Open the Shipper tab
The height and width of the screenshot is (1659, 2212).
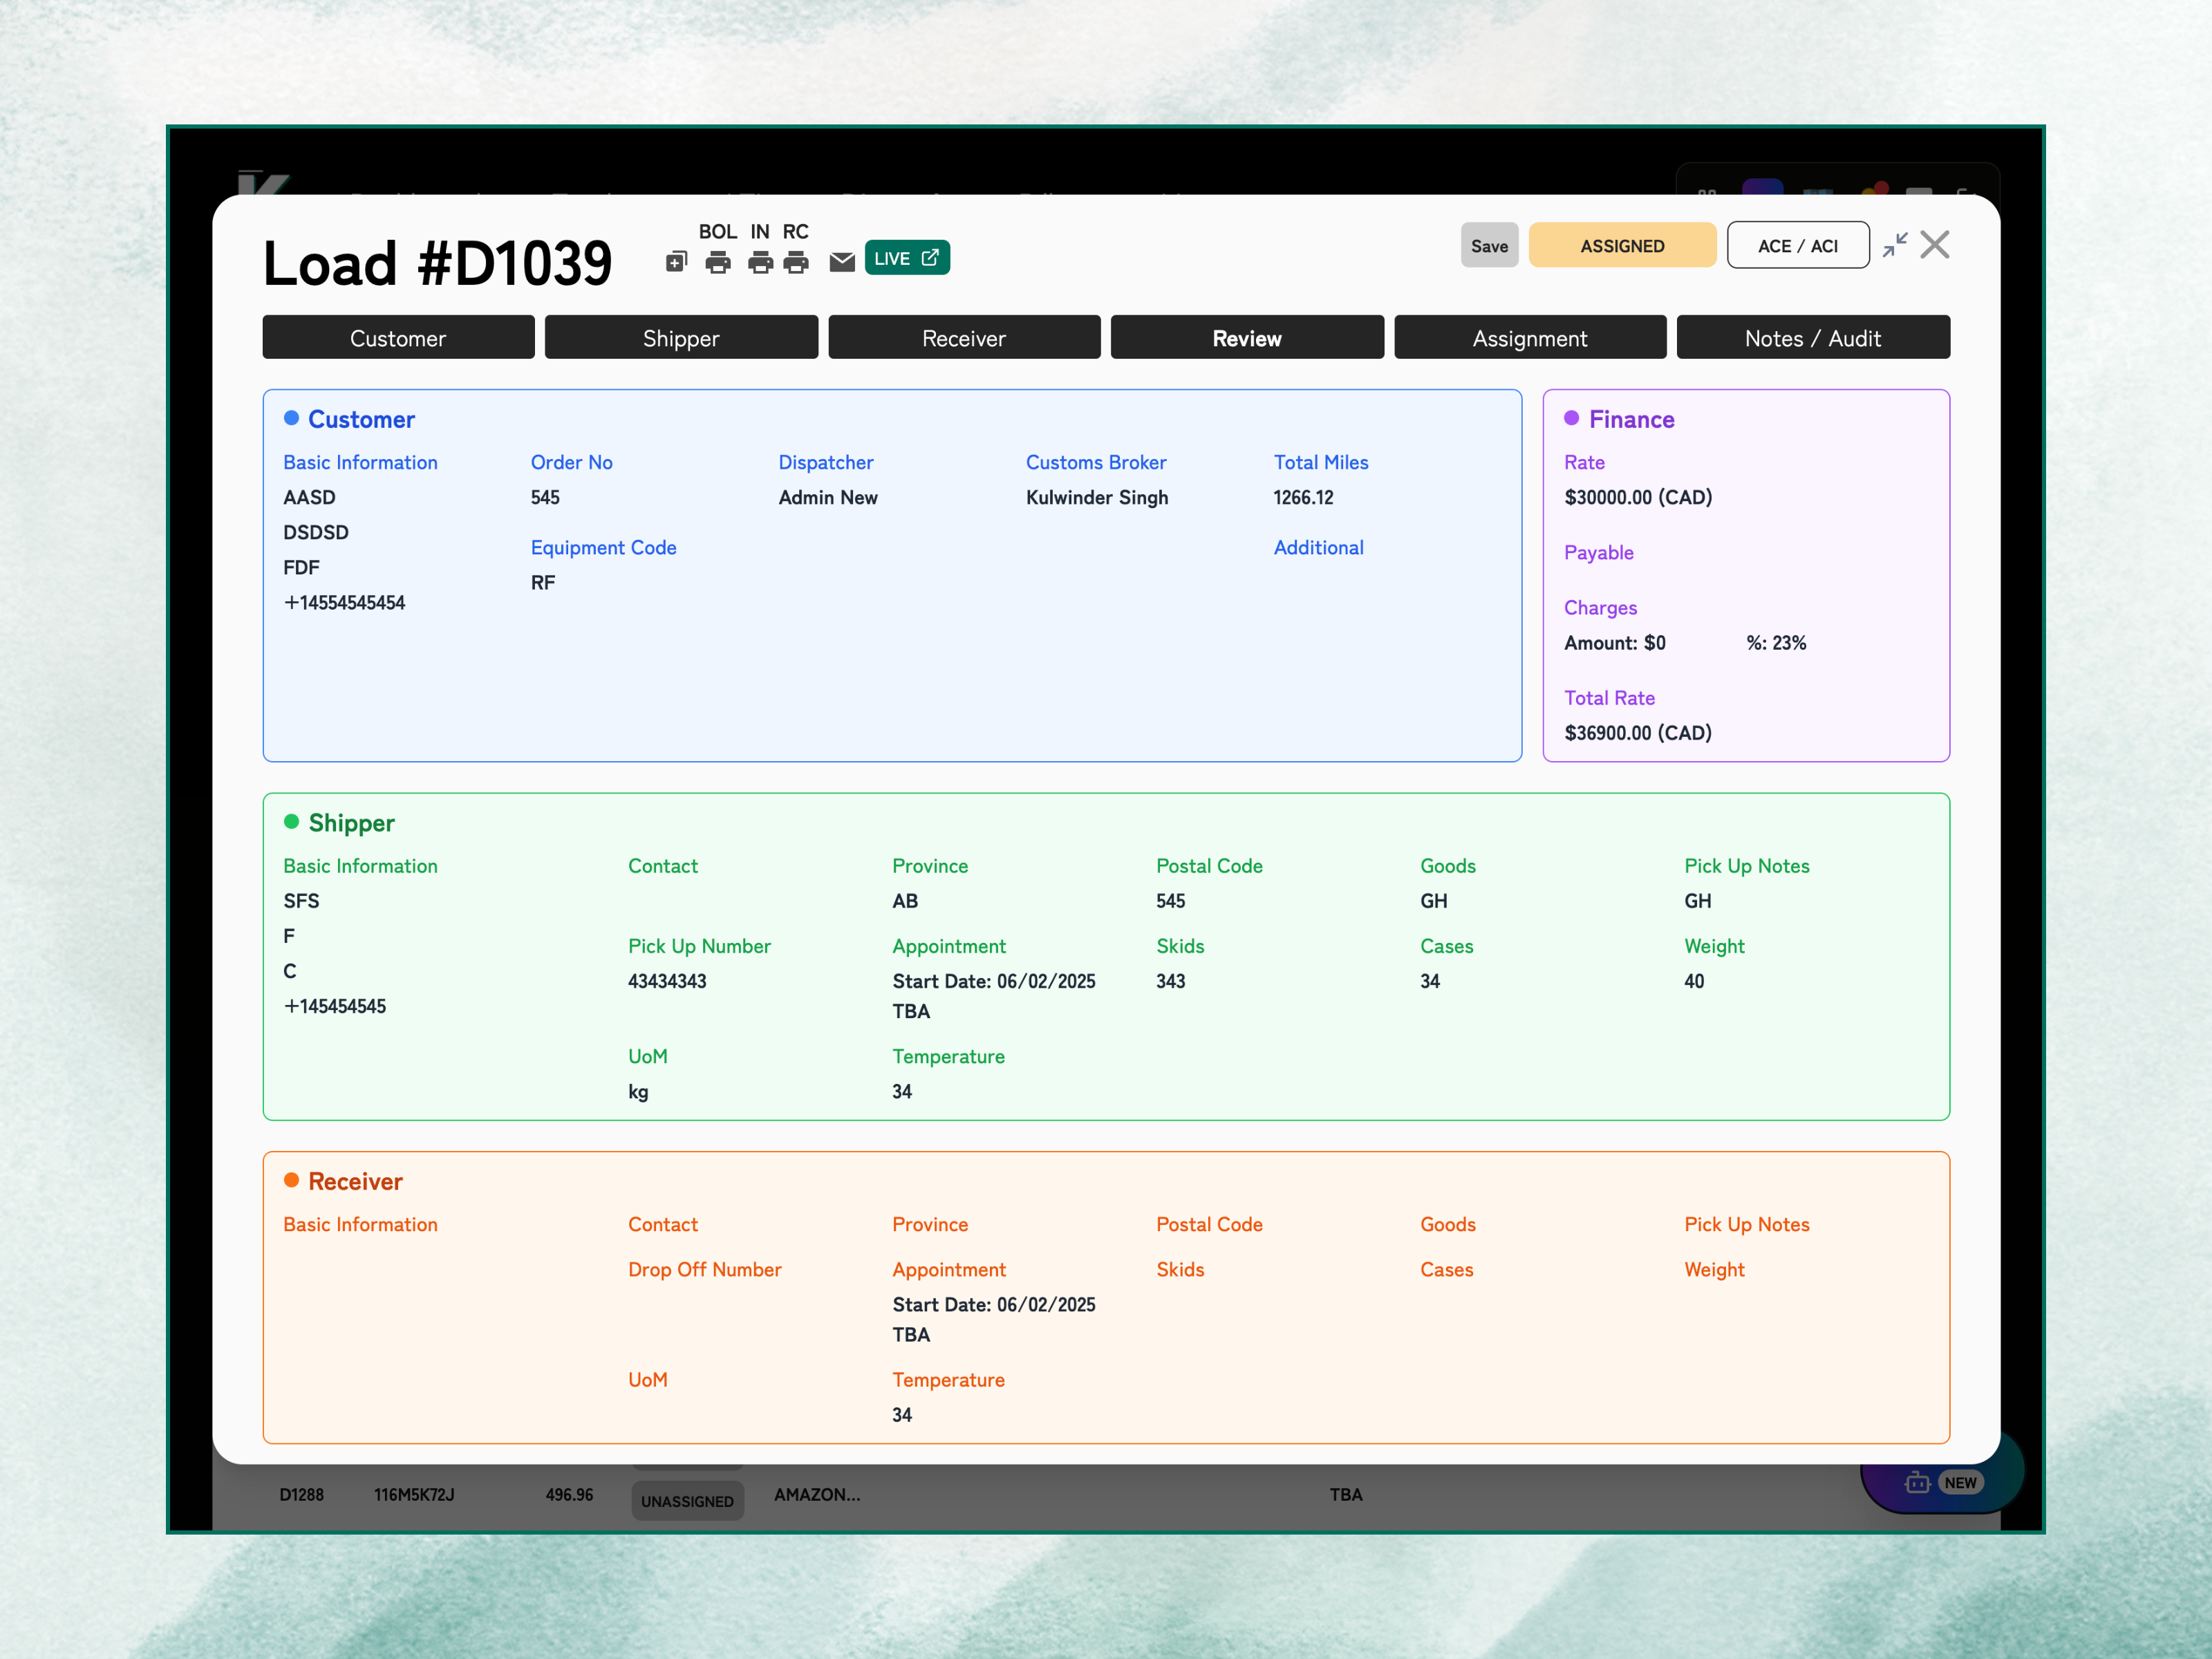tap(681, 338)
